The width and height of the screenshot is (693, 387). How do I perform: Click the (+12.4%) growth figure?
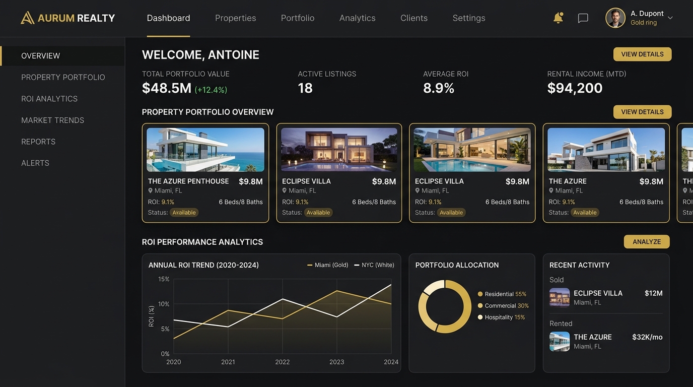click(211, 90)
